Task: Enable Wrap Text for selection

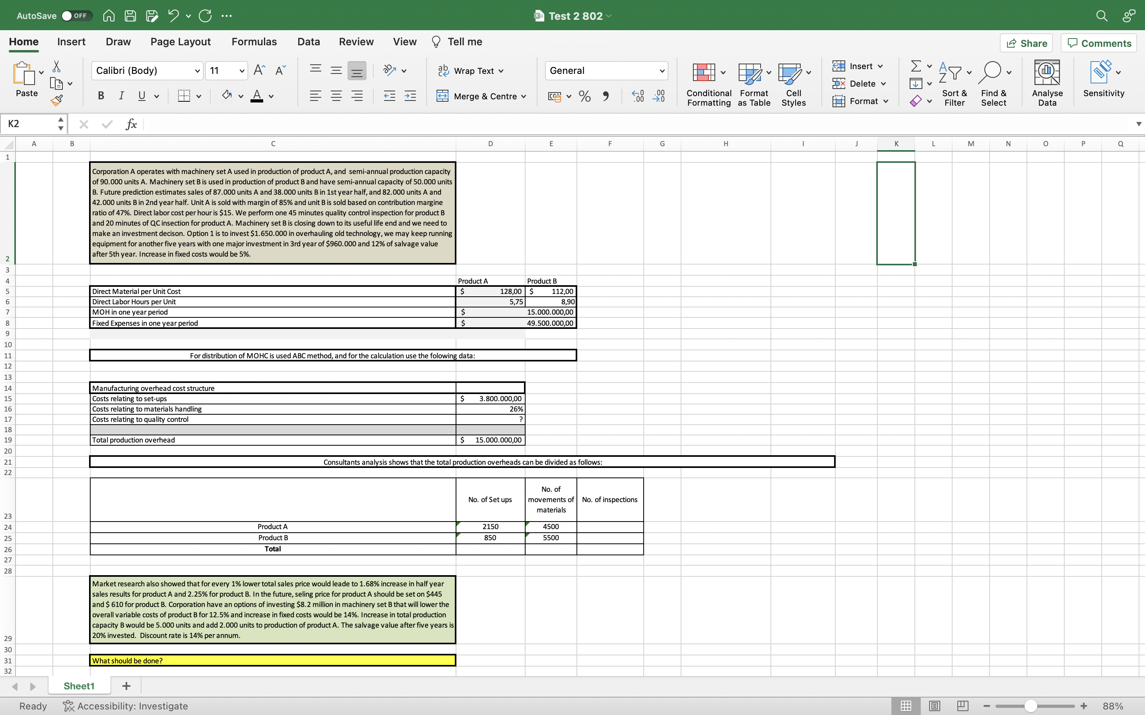Action: coord(470,70)
